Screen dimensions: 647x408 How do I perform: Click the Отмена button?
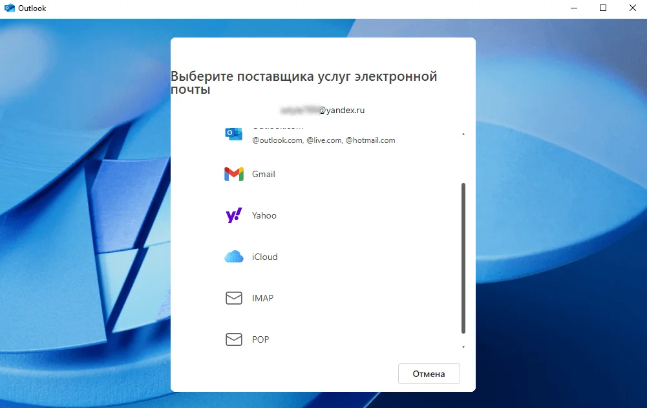(x=429, y=374)
